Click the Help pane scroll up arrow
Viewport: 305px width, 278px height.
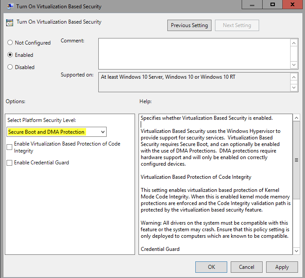[296, 118]
